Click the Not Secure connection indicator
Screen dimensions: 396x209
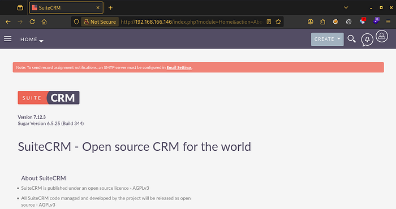coord(100,22)
